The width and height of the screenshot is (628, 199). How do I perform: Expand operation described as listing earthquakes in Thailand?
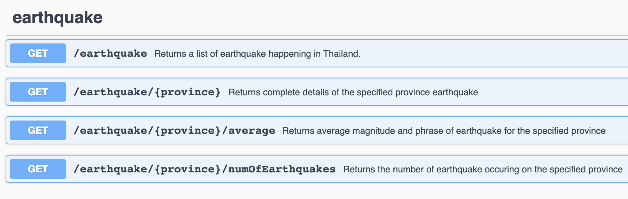click(x=257, y=54)
